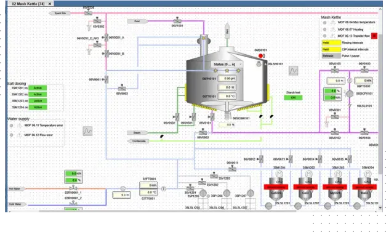Image resolution: width=386 pixels, height=232 pixels.
Task: Click valve 06V0011 symbol
Action: (232, 169)
